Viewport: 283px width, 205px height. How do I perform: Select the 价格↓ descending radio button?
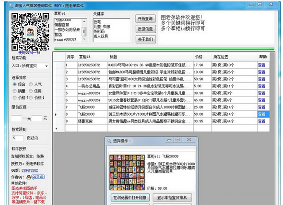click(x=31, y=98)
